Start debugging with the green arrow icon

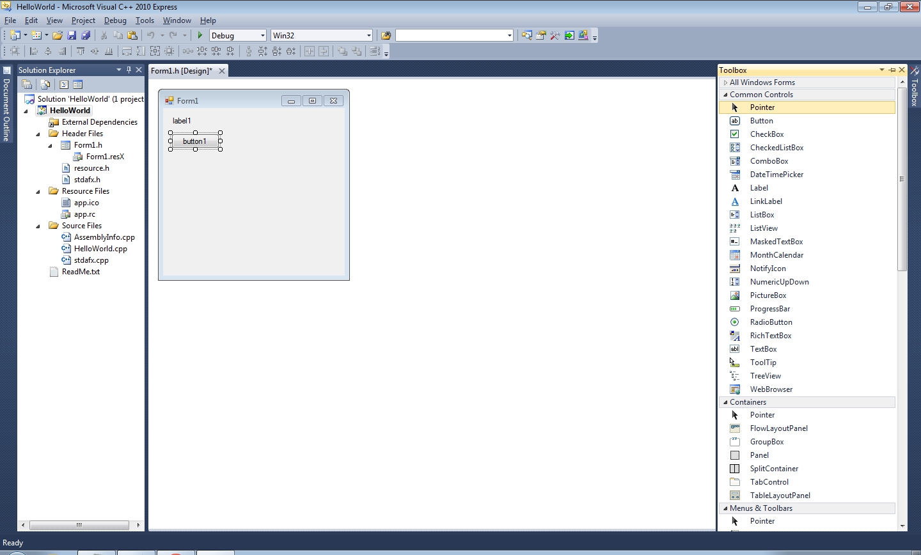pos(200,35)
